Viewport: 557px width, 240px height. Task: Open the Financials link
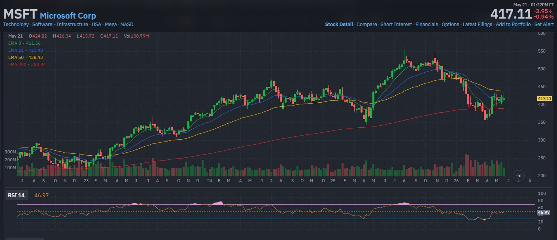pyautogui.click(x=427, y=25)
